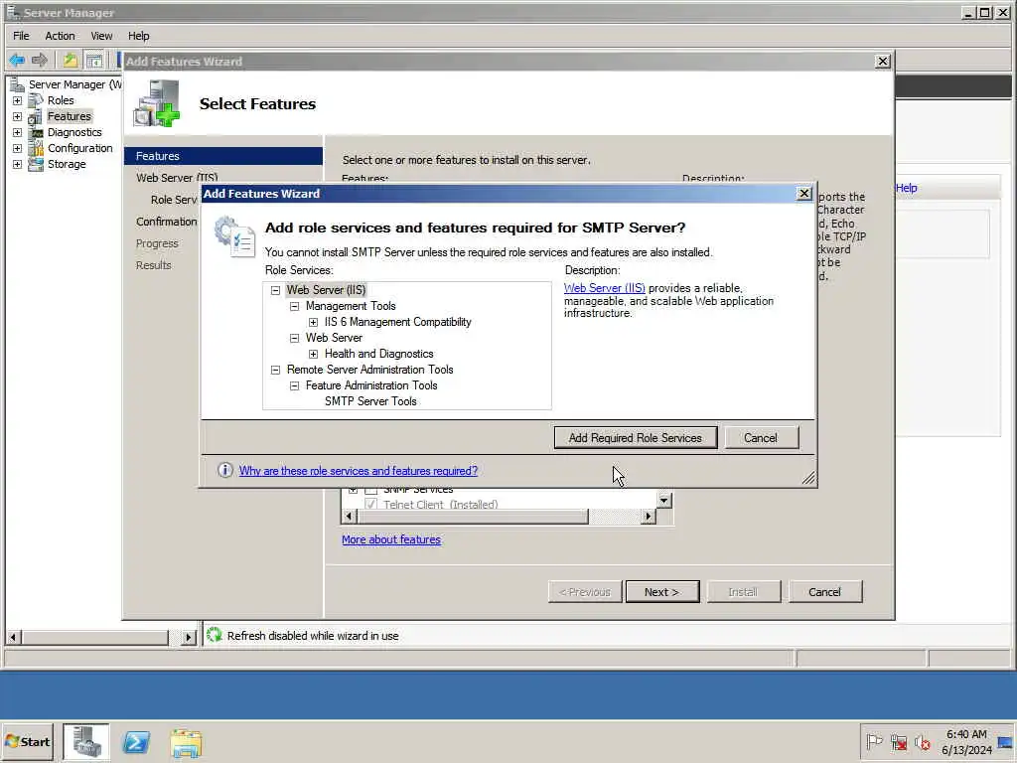Click the Help link in Server Manager pane

click(906, 188)
